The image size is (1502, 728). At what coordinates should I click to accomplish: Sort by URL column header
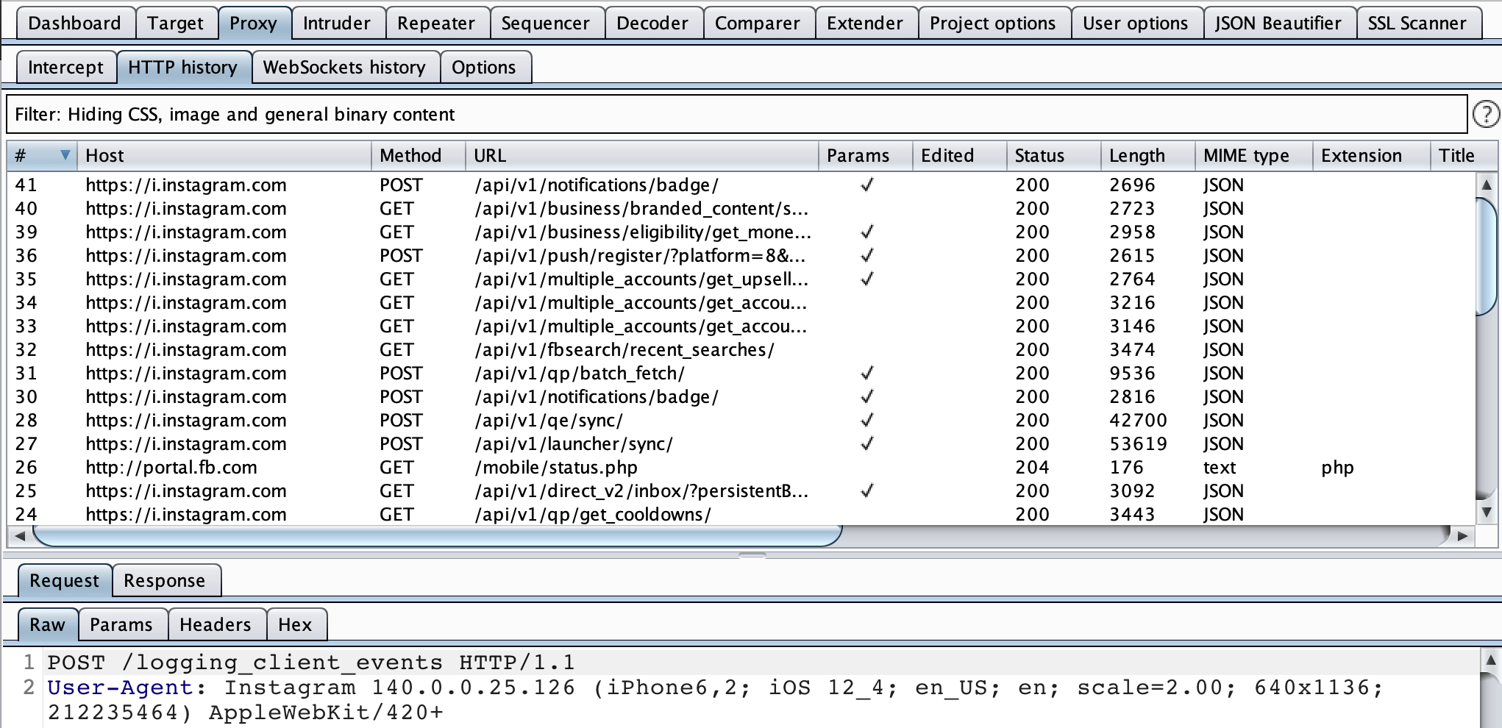coord(642,155)
